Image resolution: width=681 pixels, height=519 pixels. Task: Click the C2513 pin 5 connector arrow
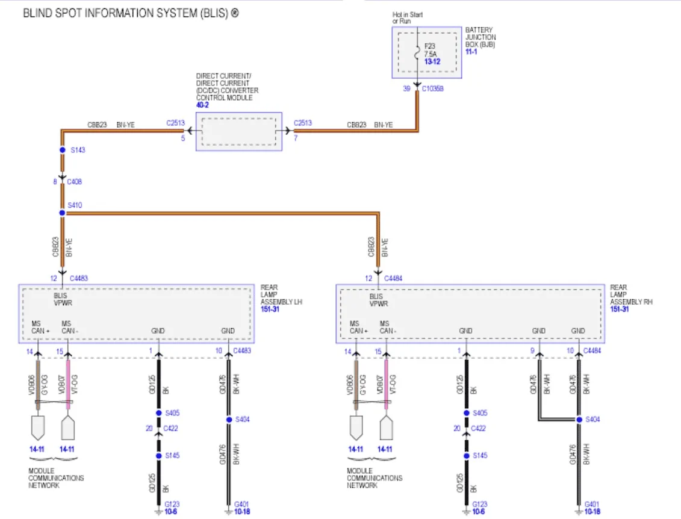click(x=191, y=130)
